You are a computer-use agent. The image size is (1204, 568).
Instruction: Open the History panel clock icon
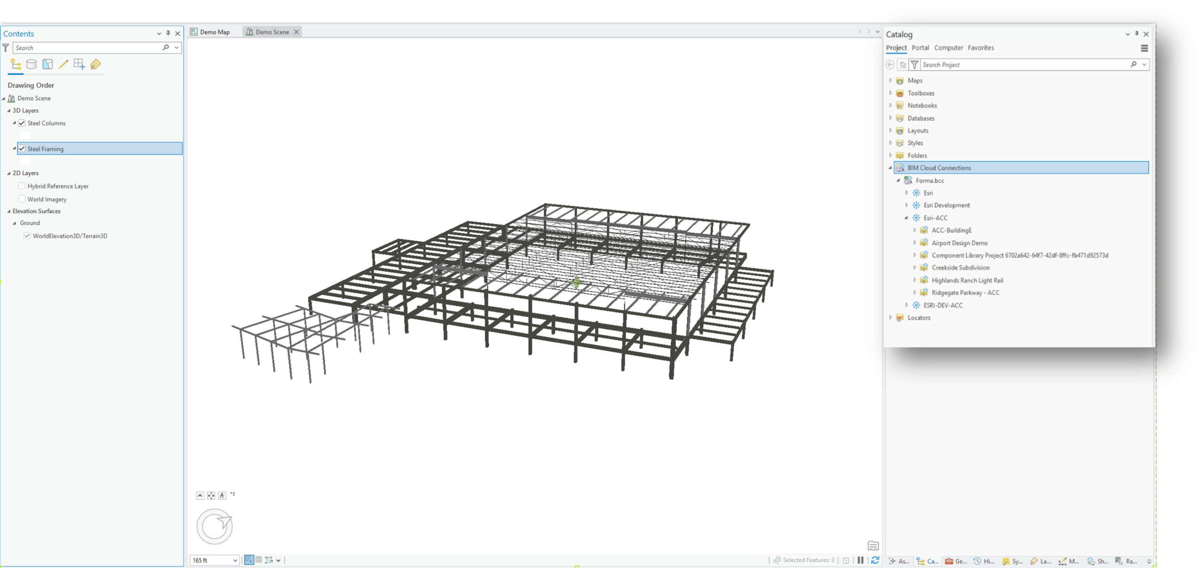point(983,560)
